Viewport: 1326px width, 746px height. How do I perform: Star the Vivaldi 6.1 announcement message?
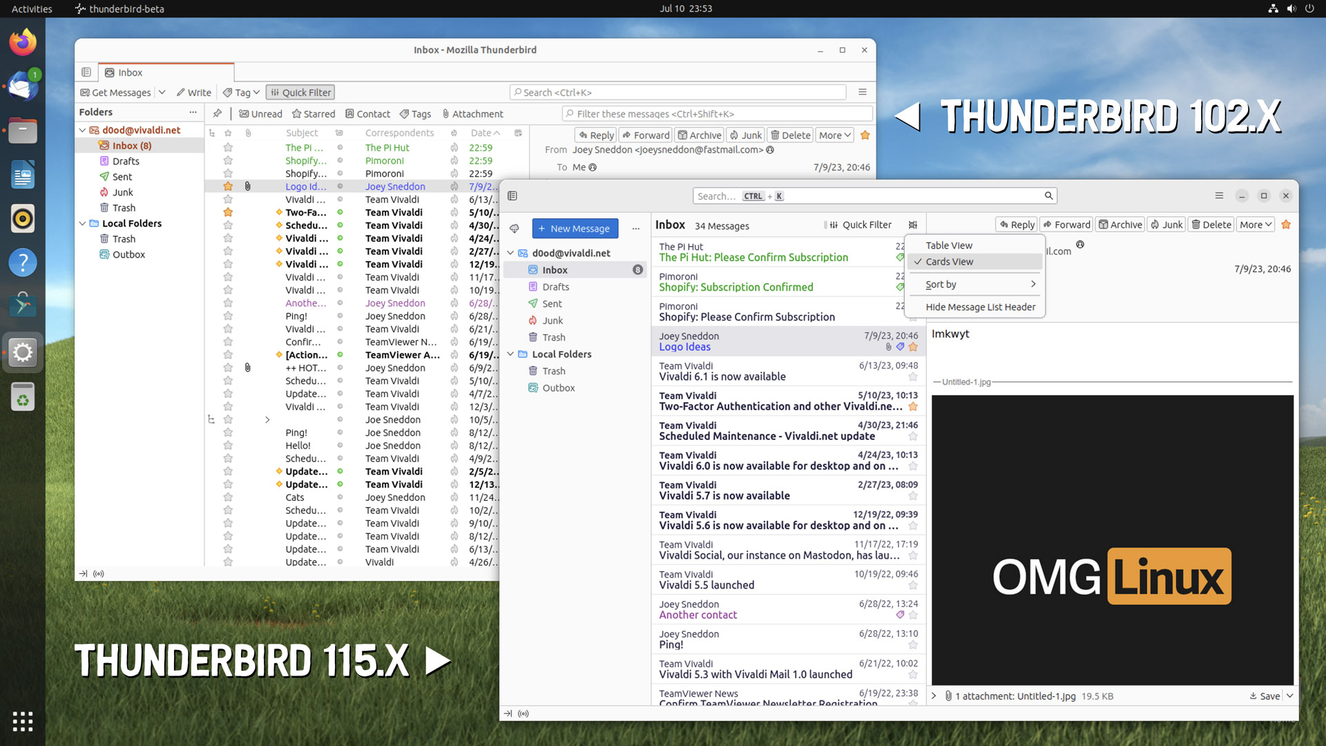coord(913,377)
